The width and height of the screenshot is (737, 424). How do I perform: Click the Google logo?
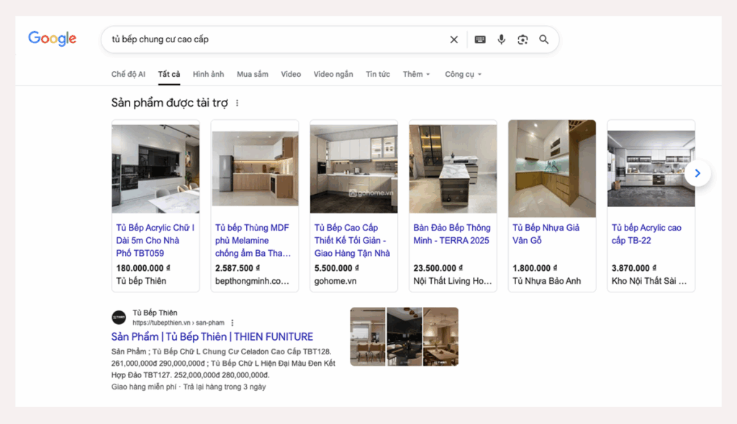pyautogui.click(x=52, y=39)
